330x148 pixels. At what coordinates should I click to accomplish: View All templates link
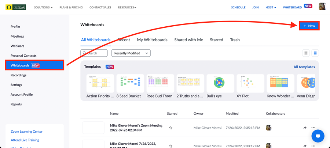tap(304, 67)
